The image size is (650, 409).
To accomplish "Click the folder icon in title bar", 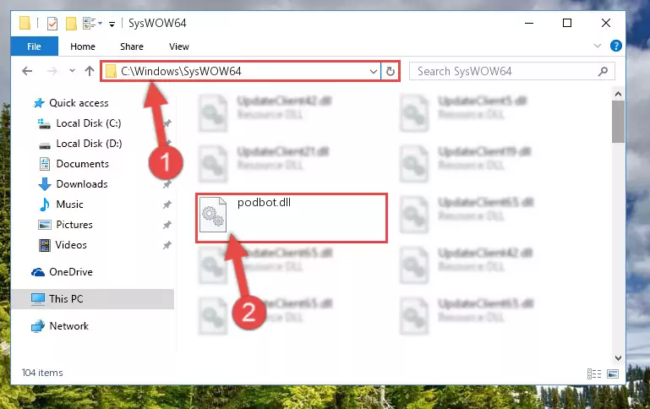I will pos(25,23).
